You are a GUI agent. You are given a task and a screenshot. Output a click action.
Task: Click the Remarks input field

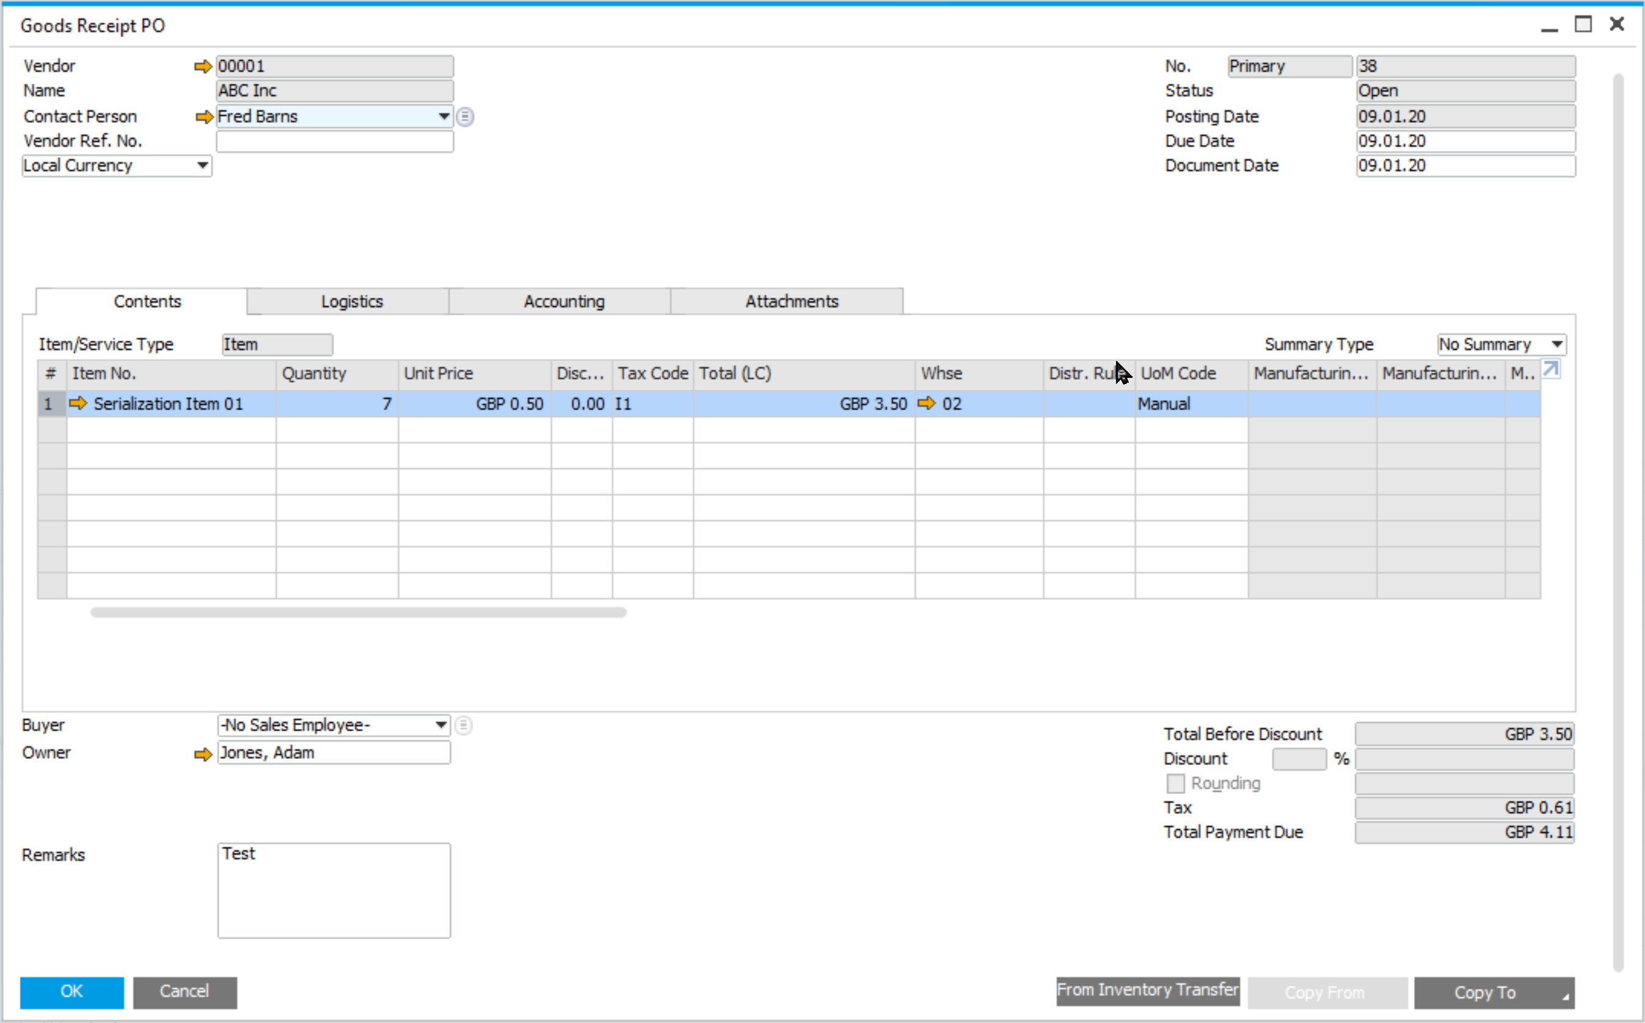tap(335, 888)
